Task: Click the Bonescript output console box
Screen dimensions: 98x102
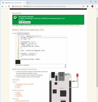Action: [x=40, y=66]
